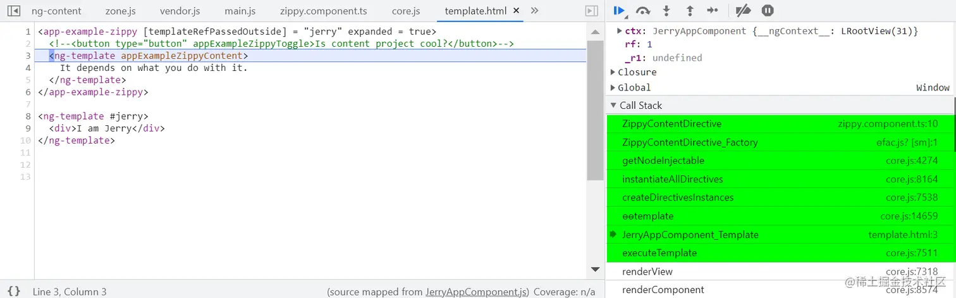Open the ng-content tab

tap(56, 11)
